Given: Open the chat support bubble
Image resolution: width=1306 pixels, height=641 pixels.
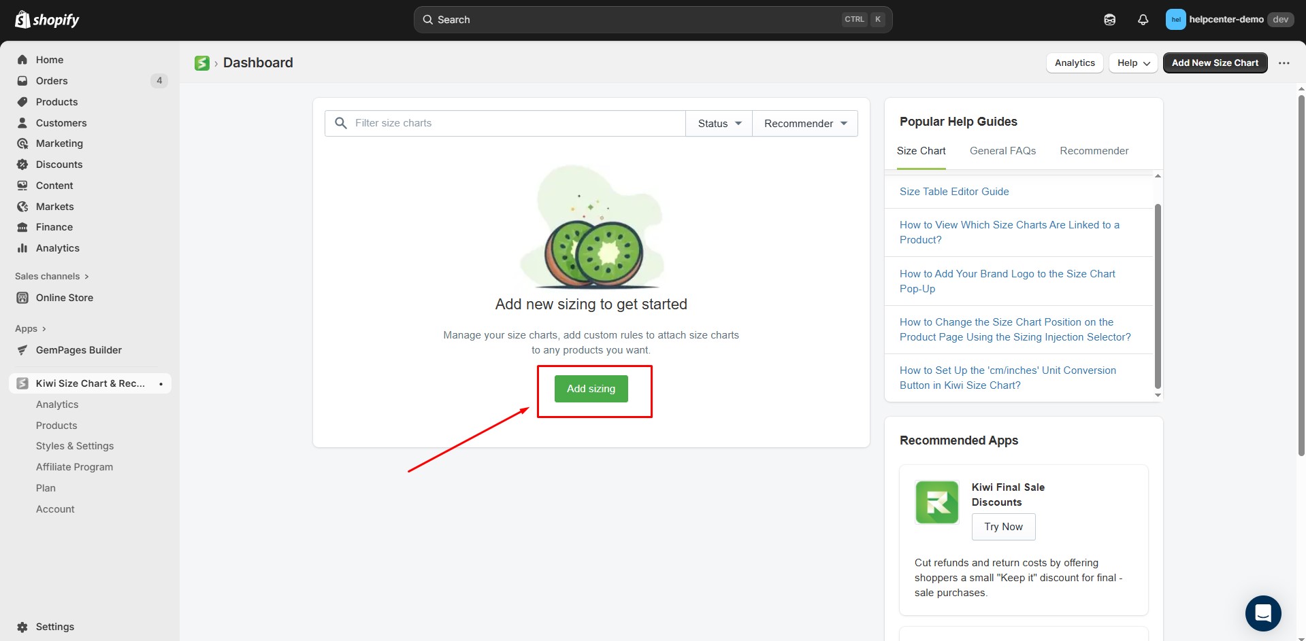Looking at the screenshot, I should [1263, 613].
